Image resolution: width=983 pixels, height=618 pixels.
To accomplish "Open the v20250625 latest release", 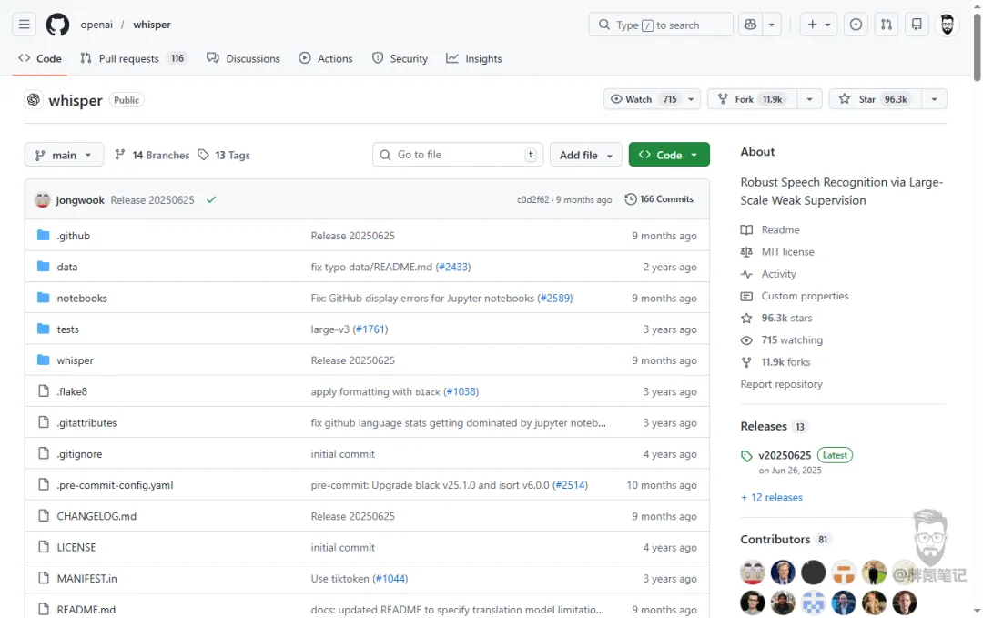I will (785, 455).
